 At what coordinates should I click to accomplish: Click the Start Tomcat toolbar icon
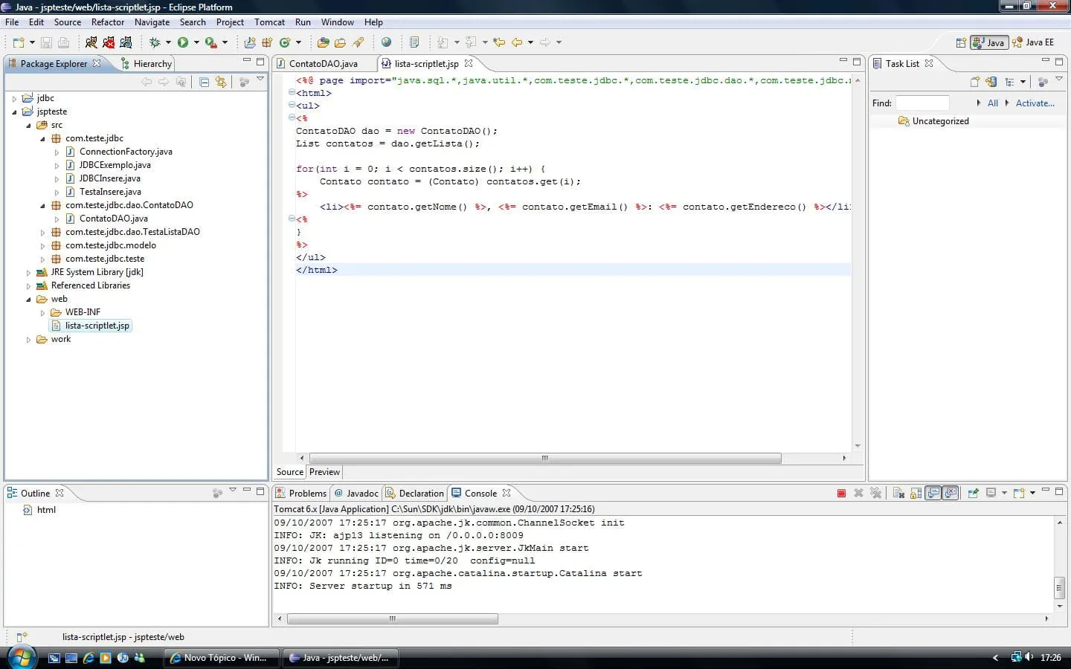[x=91, y=42]
